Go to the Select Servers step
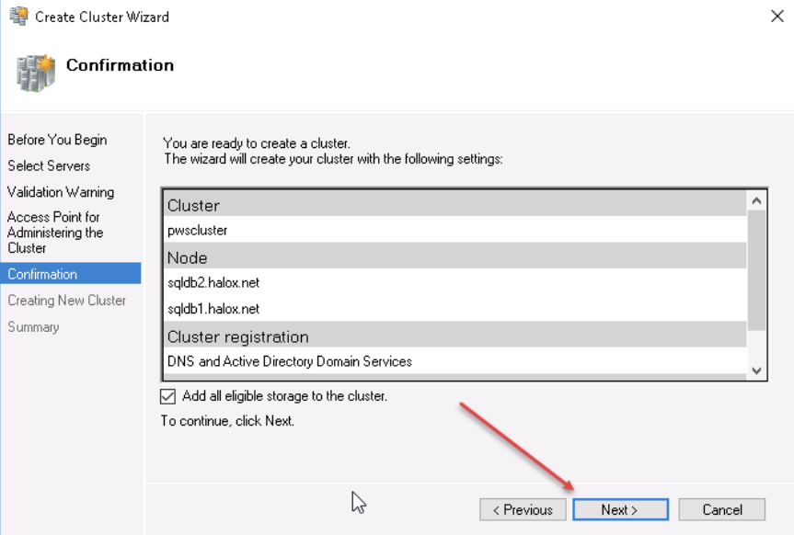The image size is (794, 535). tap(49, 166)
